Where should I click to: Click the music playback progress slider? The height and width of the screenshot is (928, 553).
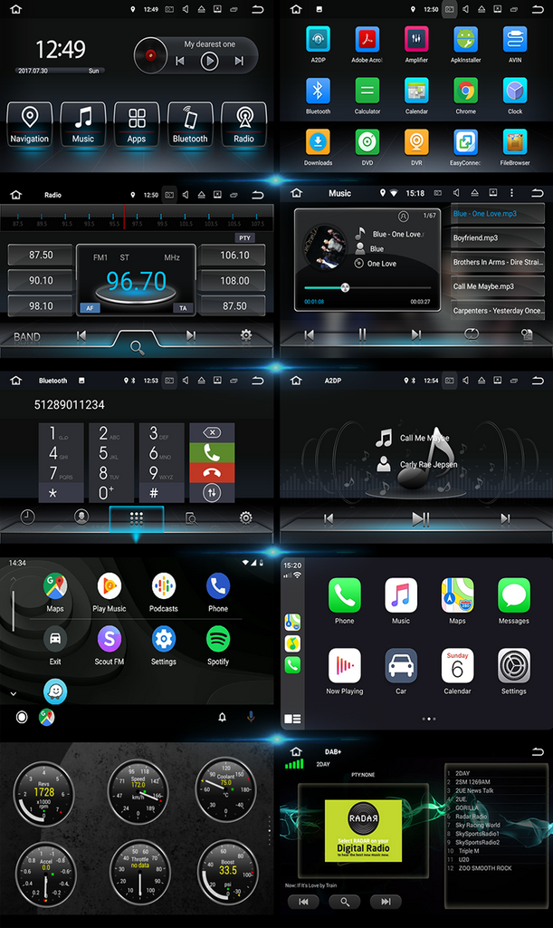click(x=367, y=288)
